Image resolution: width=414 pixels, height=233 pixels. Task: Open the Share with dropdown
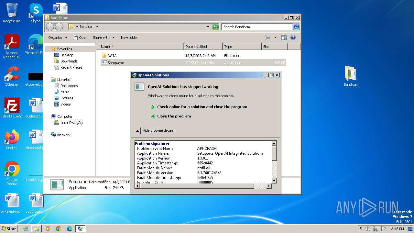tap(103, 38)
